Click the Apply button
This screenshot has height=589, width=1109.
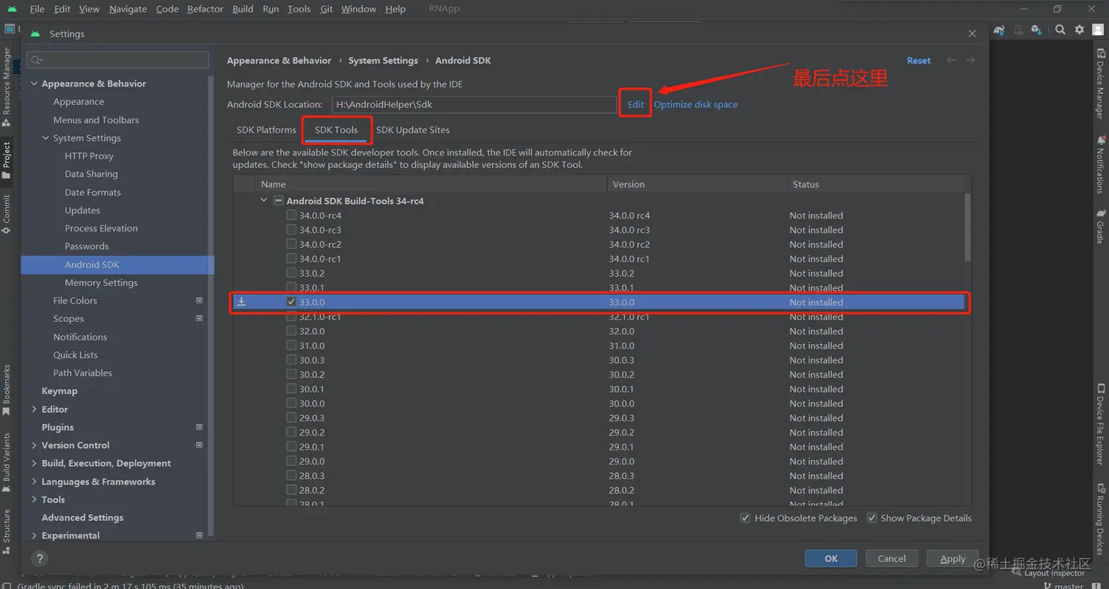click(x=953, y=558)
